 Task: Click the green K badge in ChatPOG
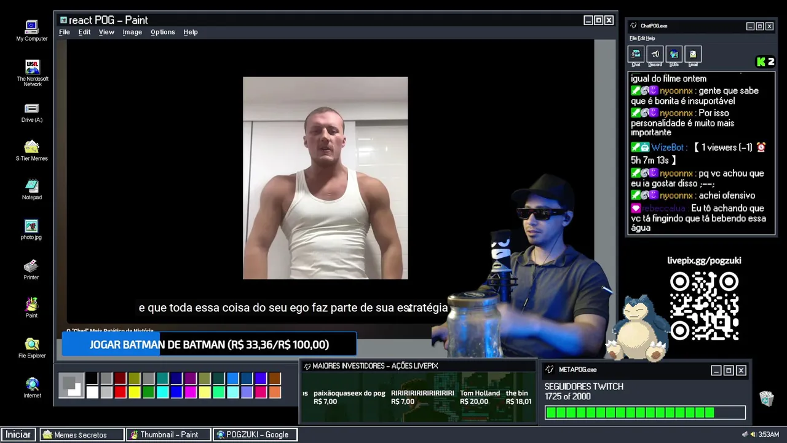762,62
